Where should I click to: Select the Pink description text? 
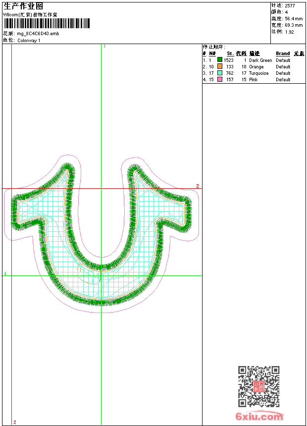254,80
